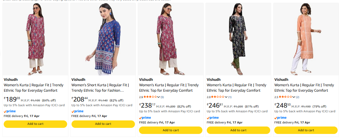This screenshot has width=339, height=138.
Task: Expand rating breakdown chevron for 2.5 stars
Action: [294, 97]
